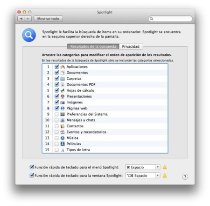Enable the Preferencias del Sistema checkbox
Screen dimensions: 210x206
pyautogui.click(x=56, y=114)
